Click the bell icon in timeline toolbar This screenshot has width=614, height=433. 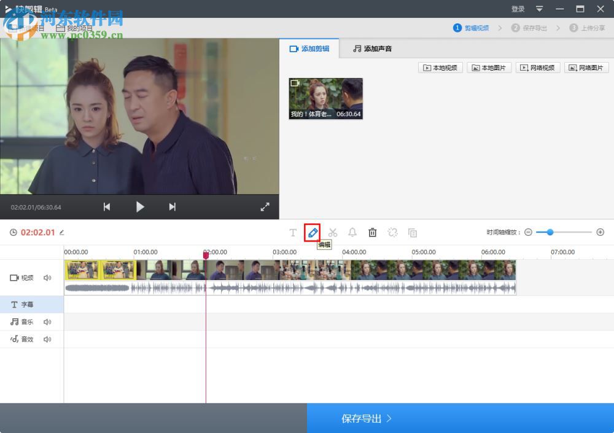(352, 233)
